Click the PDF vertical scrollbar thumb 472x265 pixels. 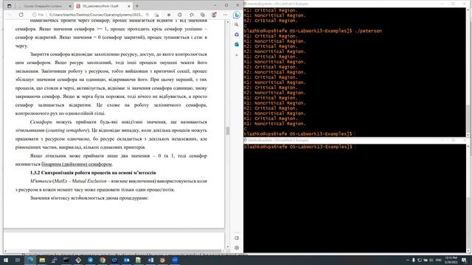coord(228,131)
